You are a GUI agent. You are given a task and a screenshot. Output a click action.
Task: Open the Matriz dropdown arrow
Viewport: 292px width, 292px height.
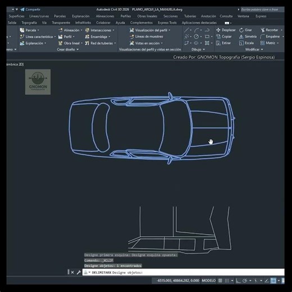pos(278,43)
